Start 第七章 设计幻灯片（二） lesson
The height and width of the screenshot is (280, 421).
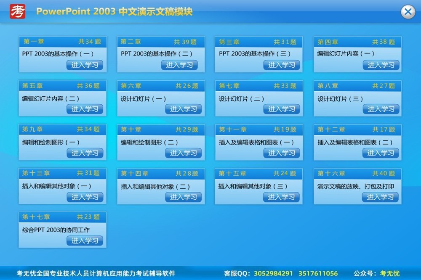[x=282, y=109]
